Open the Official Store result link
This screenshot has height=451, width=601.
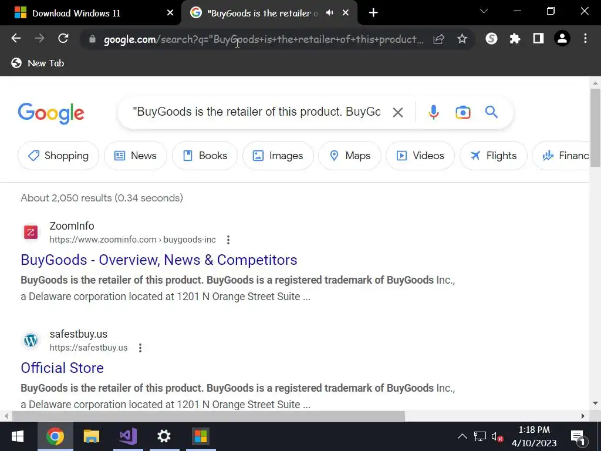pos(62,368)
